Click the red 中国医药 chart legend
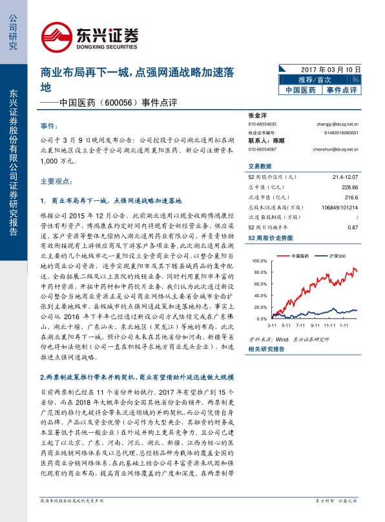 click(293, 256)
